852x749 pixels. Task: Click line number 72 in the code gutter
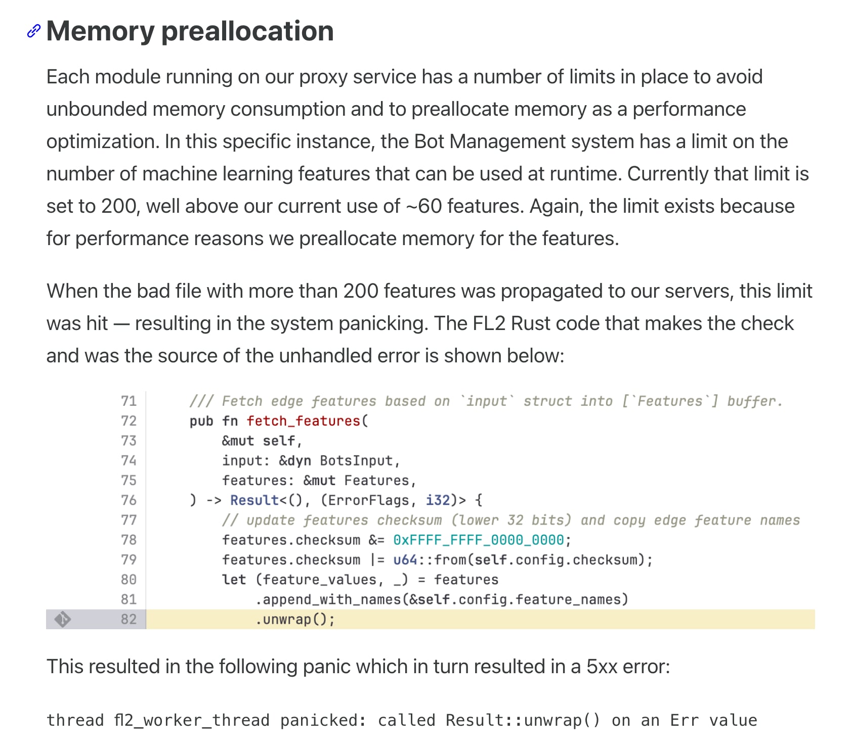point(129,421)
